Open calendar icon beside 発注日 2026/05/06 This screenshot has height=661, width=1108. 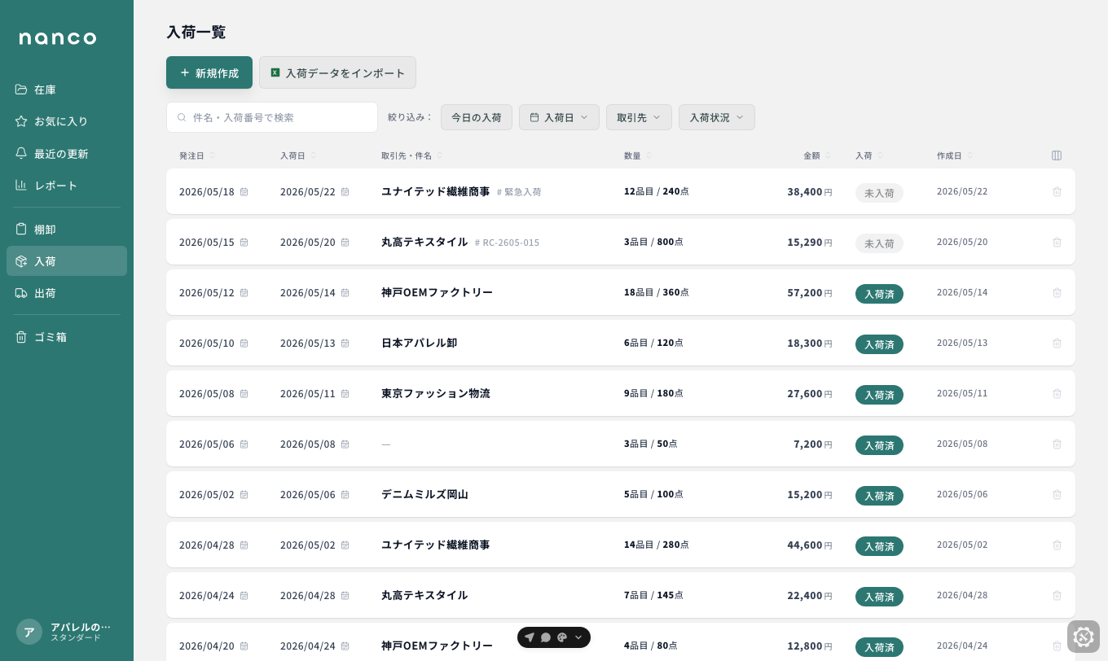(244, 444)
